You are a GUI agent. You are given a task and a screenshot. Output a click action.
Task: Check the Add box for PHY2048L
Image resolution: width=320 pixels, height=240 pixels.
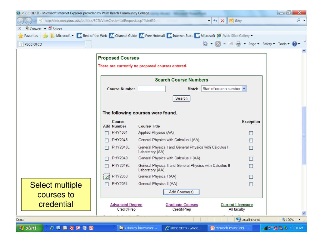[107, 148]
